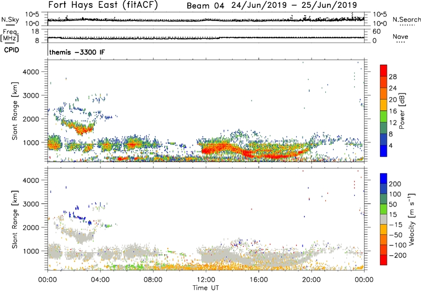Click the 'Power [dB]' colorbar label
421x291 pixels.
point(402,111)
